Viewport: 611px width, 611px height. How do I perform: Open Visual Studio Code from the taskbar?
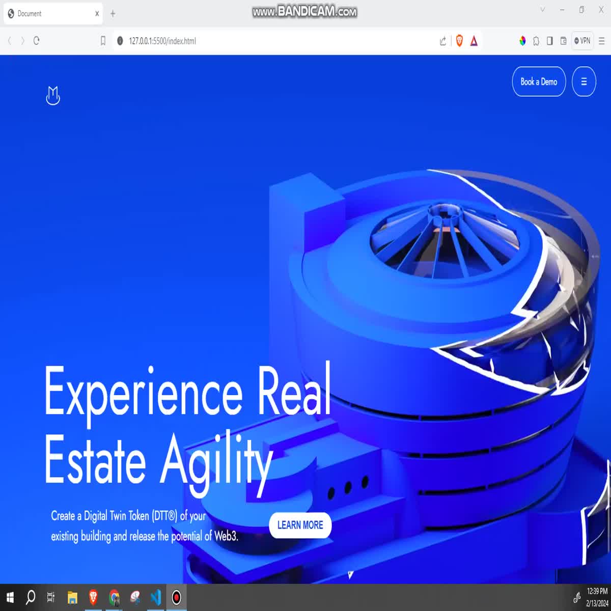click(156, 597)
